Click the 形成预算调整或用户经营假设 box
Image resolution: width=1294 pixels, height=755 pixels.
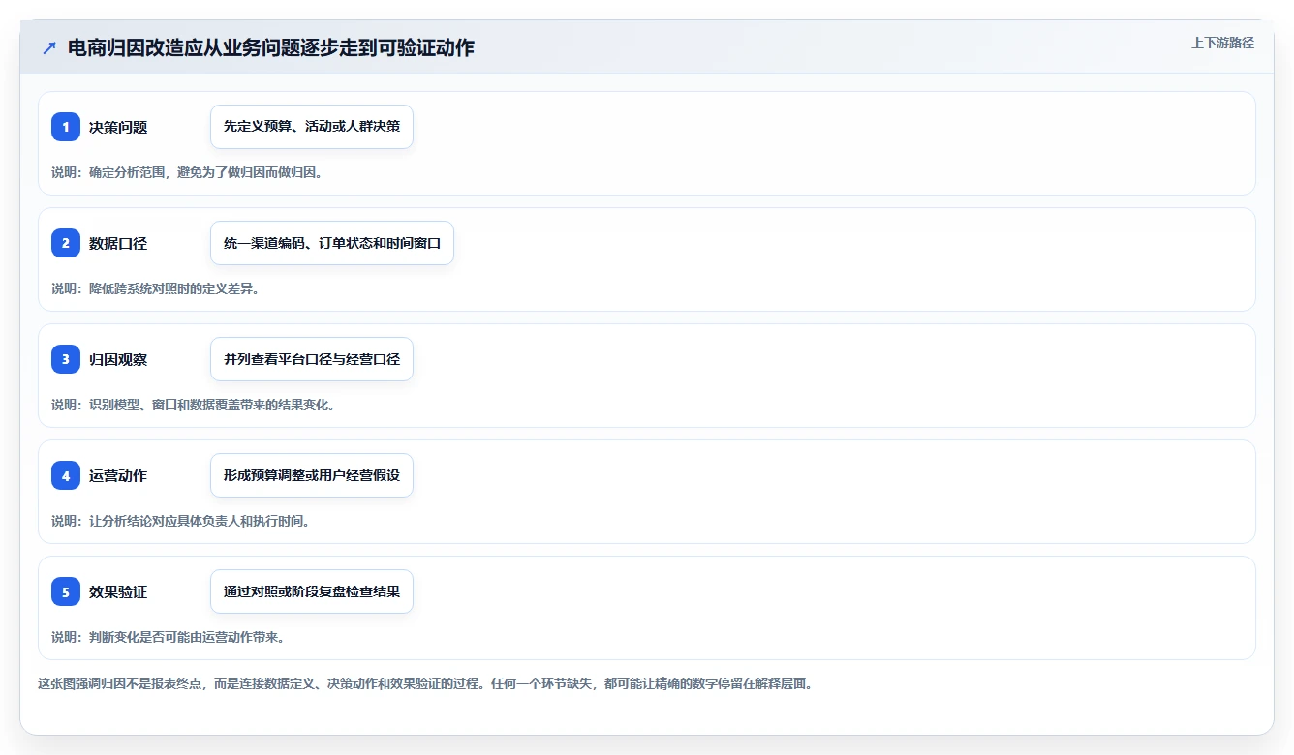tap(312, 475)
